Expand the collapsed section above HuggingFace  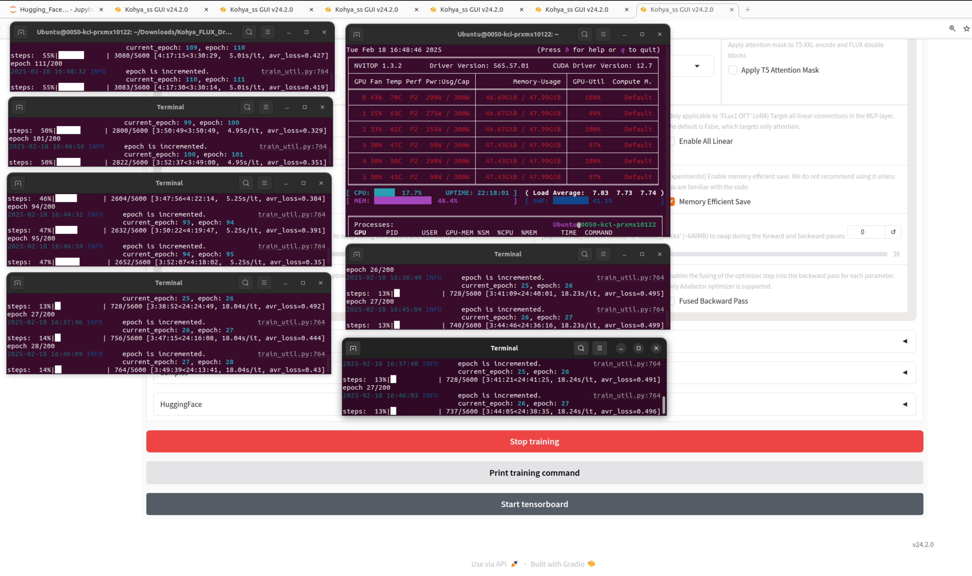pyautogui.click(x=905, y=372)
